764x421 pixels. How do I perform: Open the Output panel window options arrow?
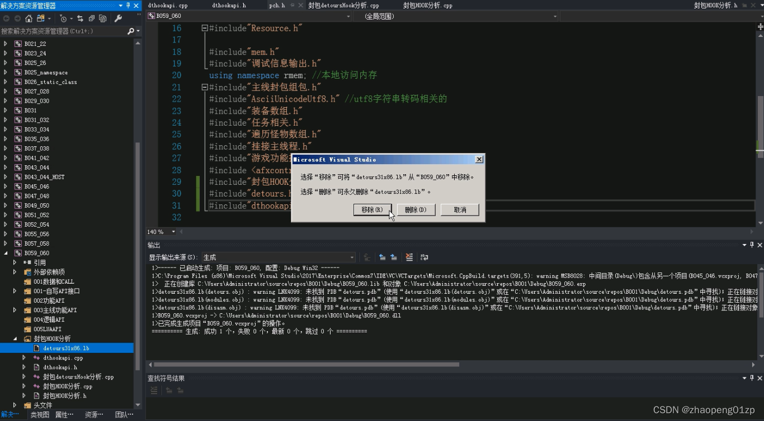[x=744, y=245]
